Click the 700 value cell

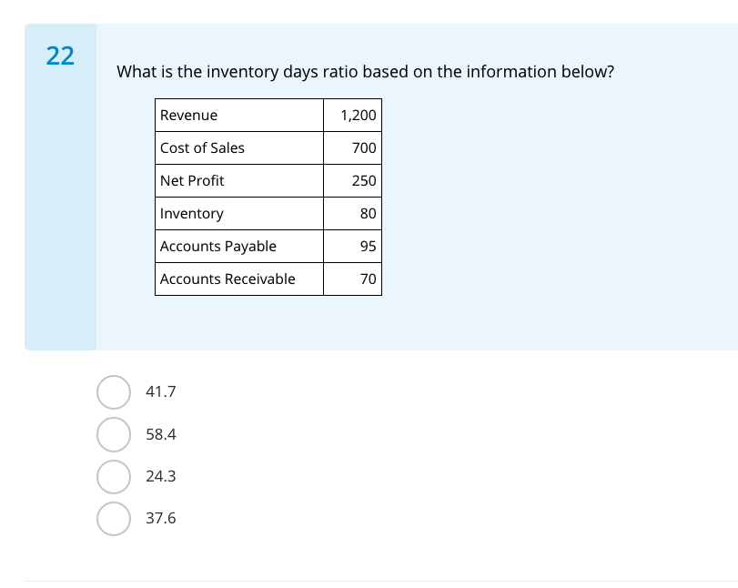point(352,148)
